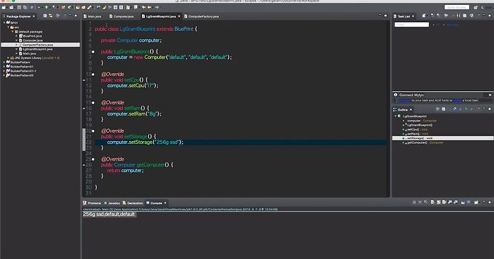Viewport: 494px width, 259px height.
Task: Click the Connect Mylyn info icon
Action: pyautogui.click(x=396, y=95)
